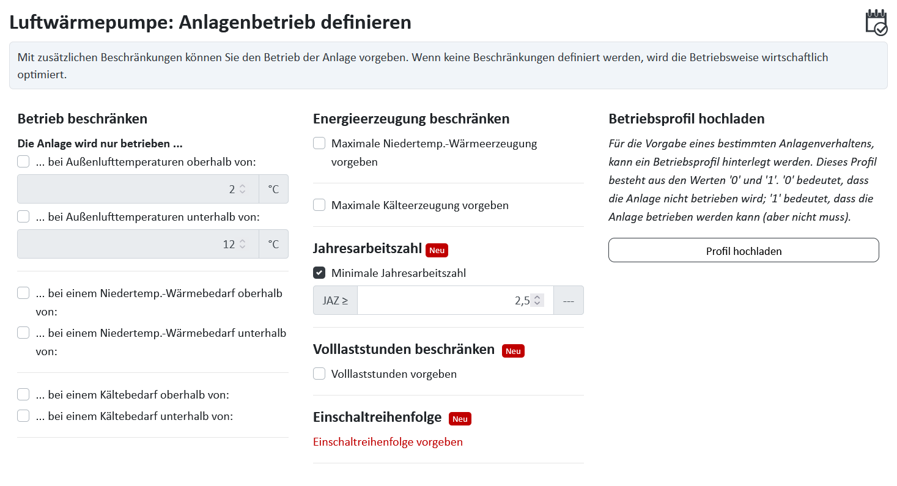The width and height of the screenshot is (897, 486).
Task: Click the Volllaststunden beschränken heading
Action: pyautogui.click(x=404, y=349)
